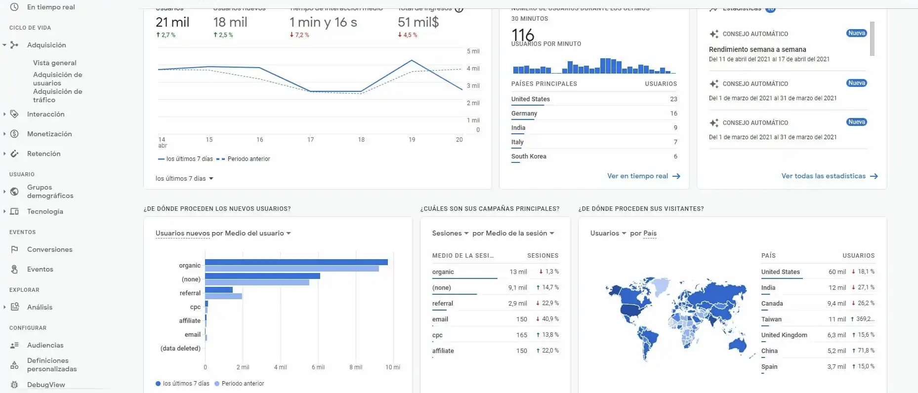Click the Retención icon
Screen dimensions: 918x393
click(14, 154)
